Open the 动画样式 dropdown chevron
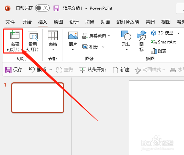 point(164,70)
